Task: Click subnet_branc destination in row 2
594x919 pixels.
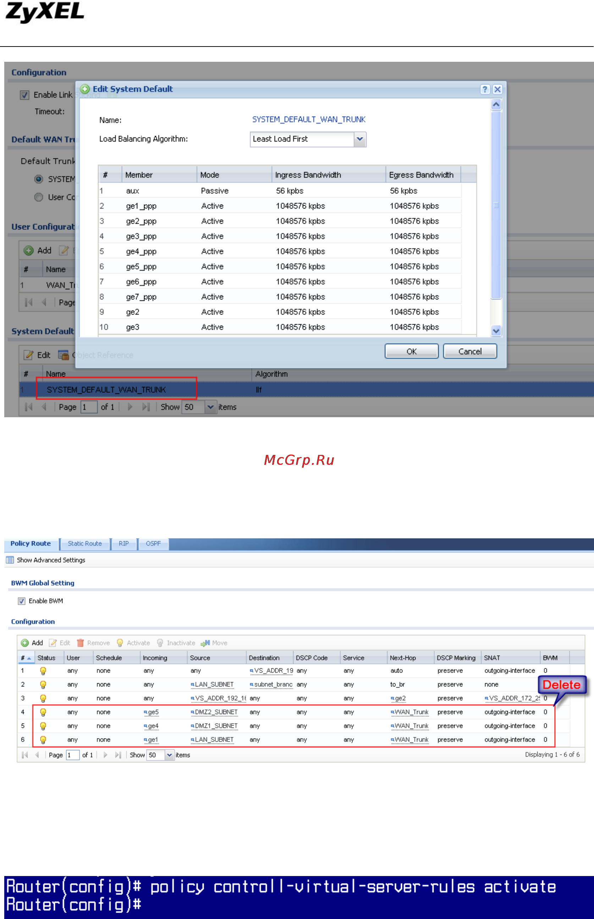Action: click(271, 685)
